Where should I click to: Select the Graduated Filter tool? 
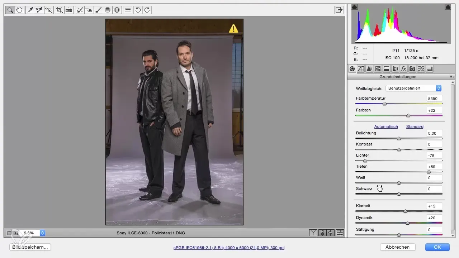click(107, 10)
